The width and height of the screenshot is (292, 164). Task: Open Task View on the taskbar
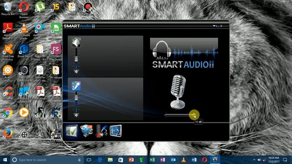(x=89, y=160)
